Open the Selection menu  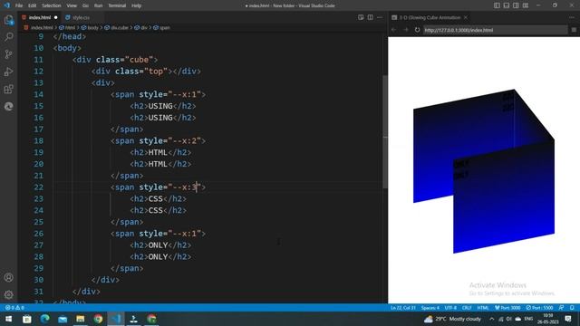point(52,5)
